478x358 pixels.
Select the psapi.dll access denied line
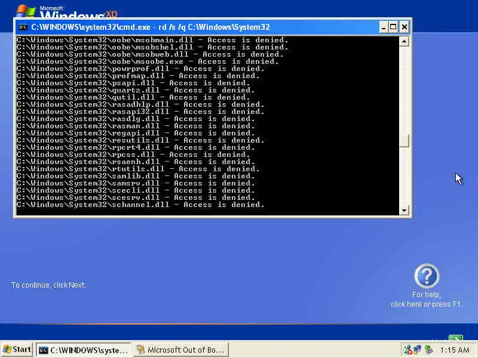click(133, 83)
